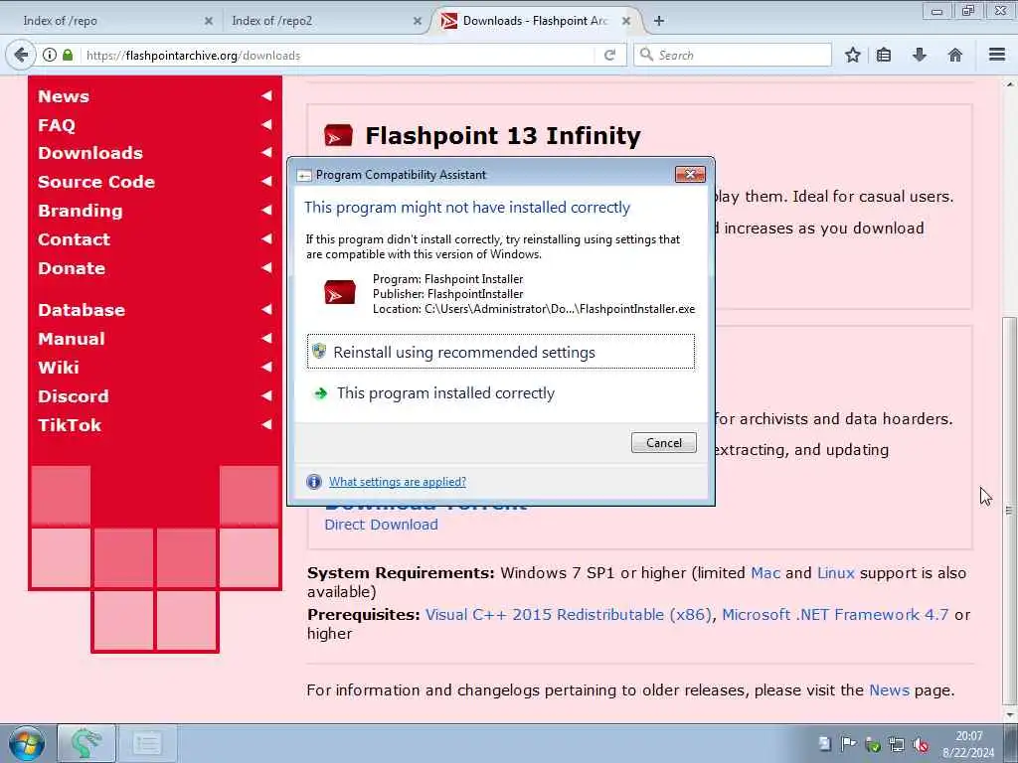Click the browser back arrow button
This screenshot has width=1018, height=763.
click(21, 56)
